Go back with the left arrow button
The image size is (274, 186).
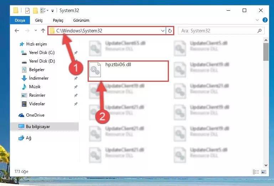click(17, 31)
